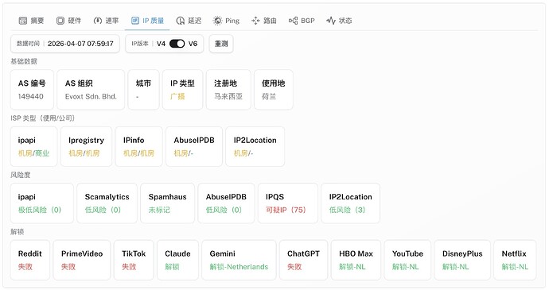Click the 解锁 section heading

(18, 231)
